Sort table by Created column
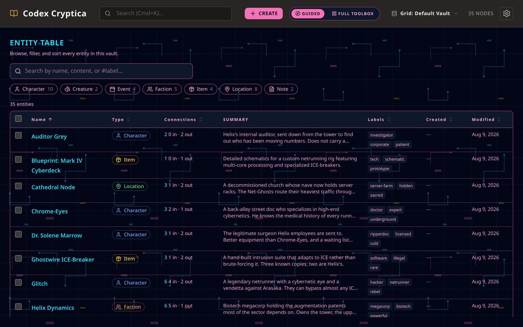 [439, 120]
